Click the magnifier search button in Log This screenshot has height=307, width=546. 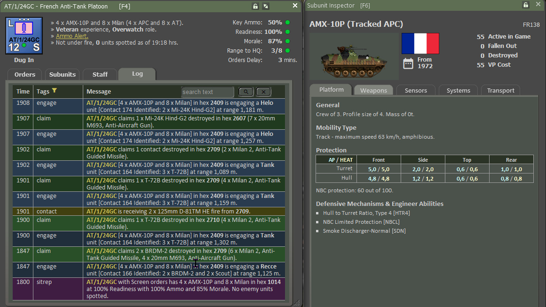[x=246, y=92]
